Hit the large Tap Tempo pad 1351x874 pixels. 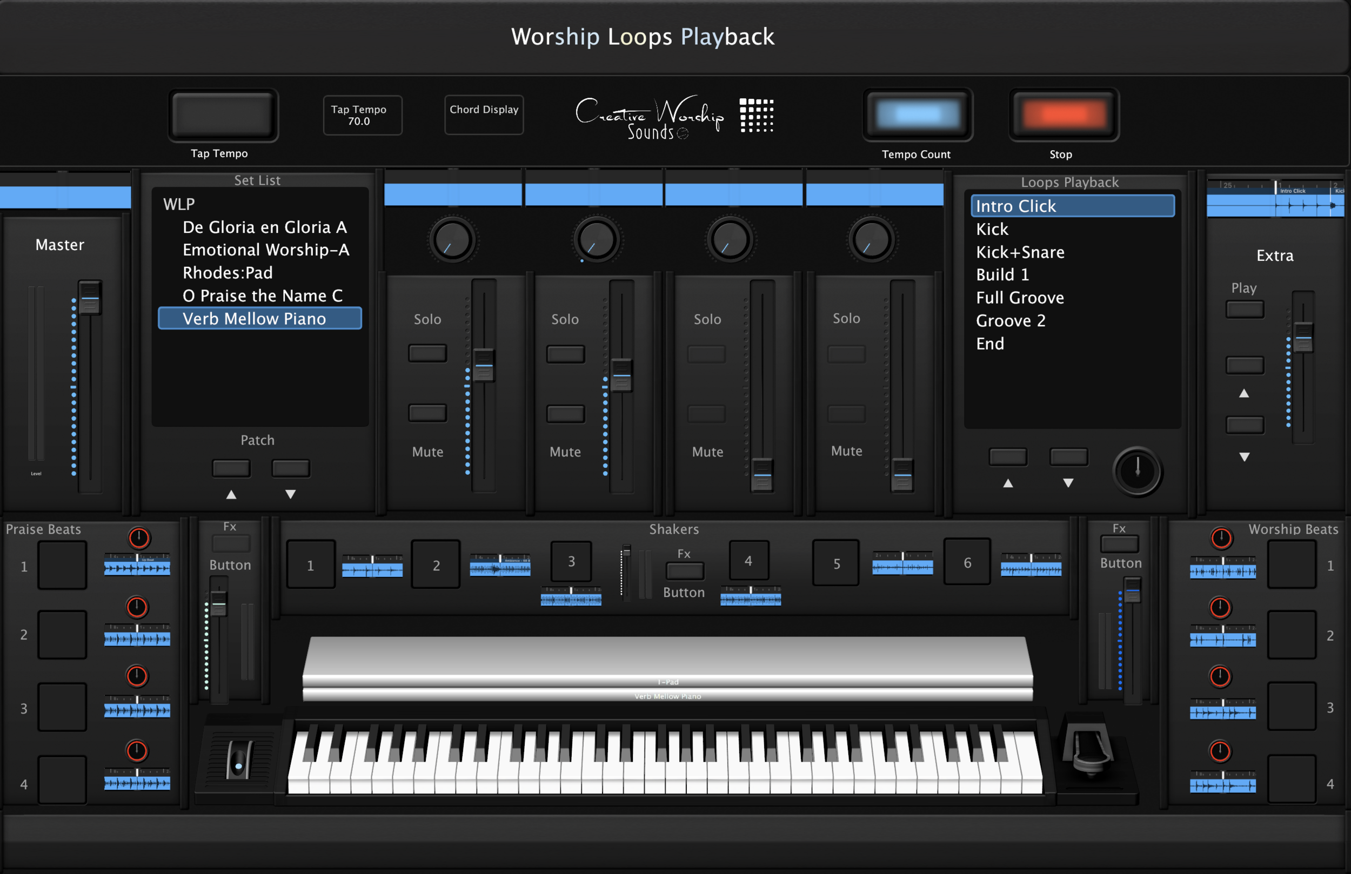point(223,115)
